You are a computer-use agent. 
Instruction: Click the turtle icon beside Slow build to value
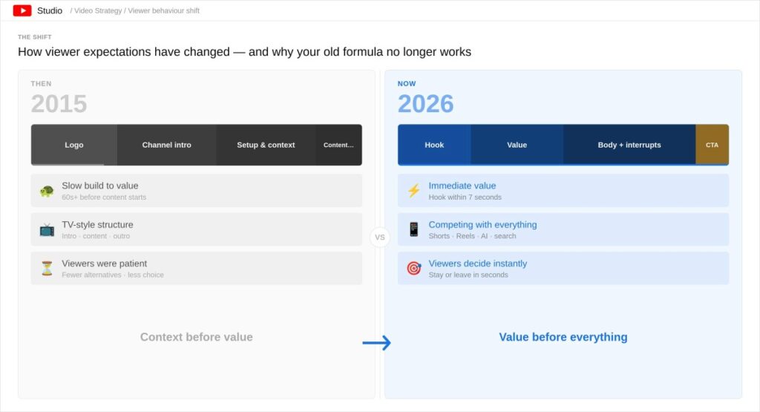tap(47, 191)
